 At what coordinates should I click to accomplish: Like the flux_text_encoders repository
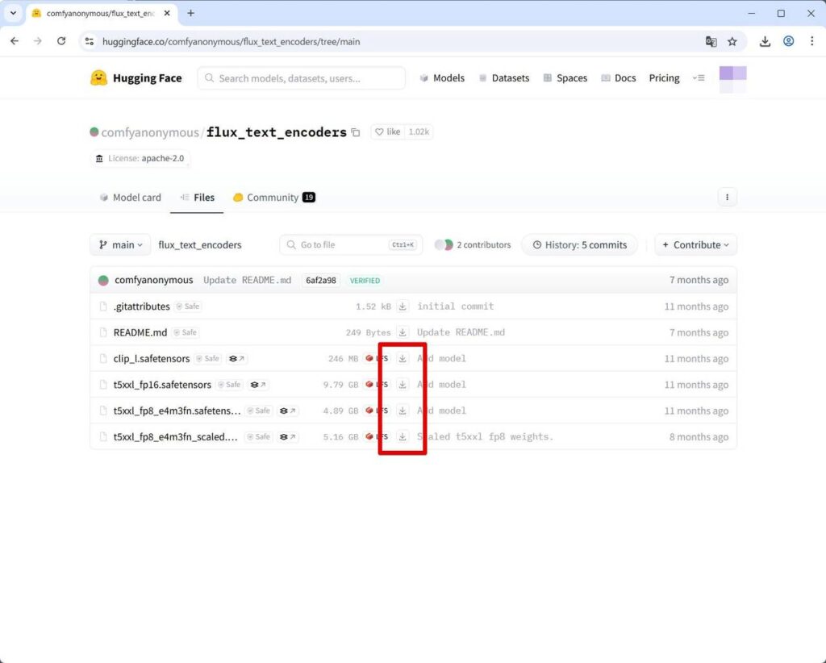coord(387,132)
